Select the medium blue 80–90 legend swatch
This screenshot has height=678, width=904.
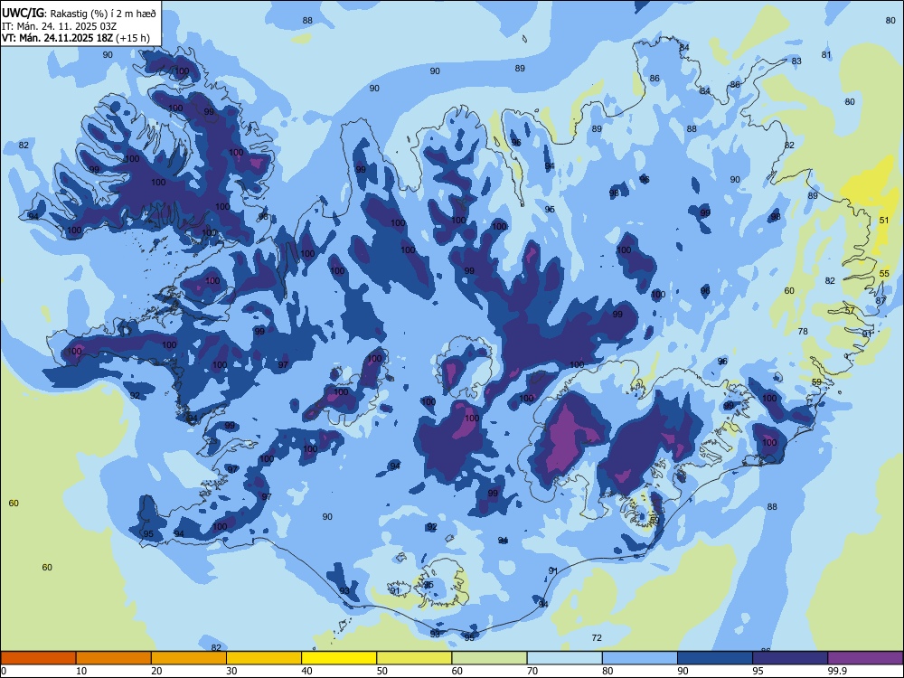(640, 658)
